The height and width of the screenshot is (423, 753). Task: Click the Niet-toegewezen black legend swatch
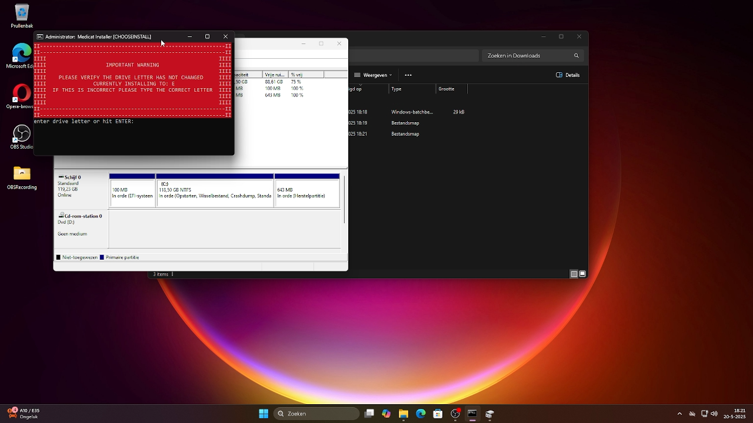pyautogui.click(x=58, y=257)
